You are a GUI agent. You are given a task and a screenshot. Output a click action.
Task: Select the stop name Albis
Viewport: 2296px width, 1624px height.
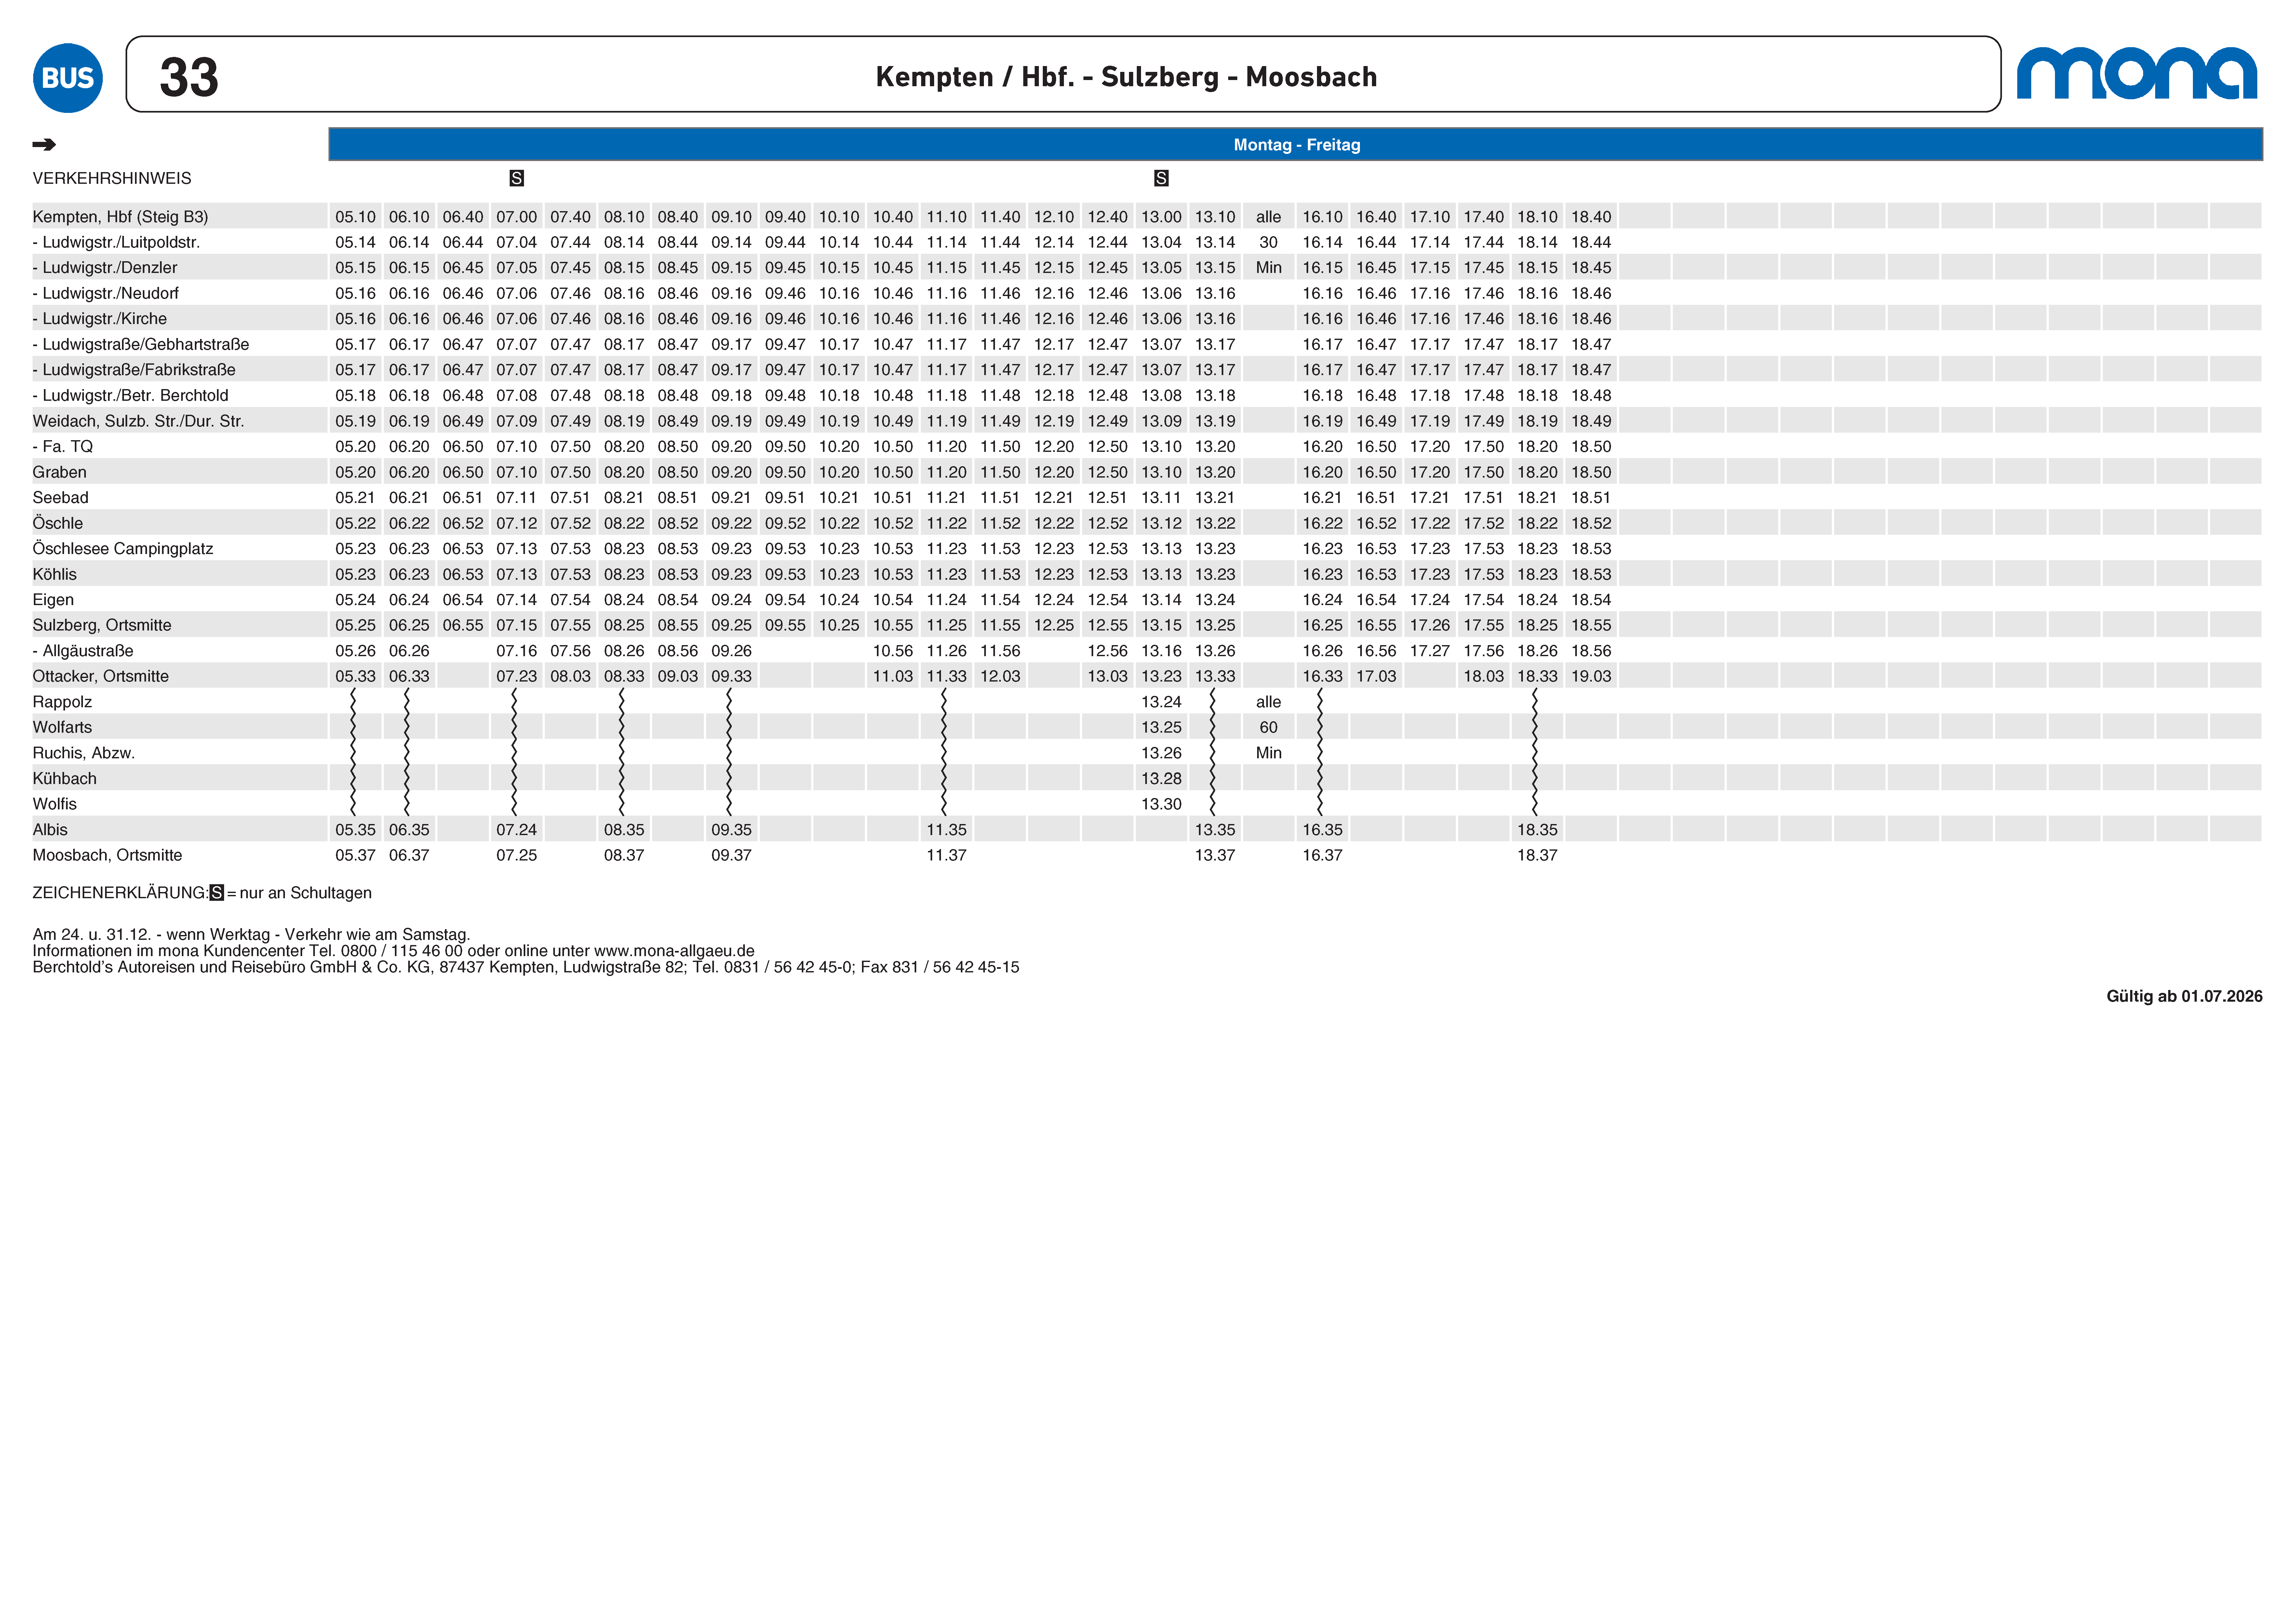[50, 830]
